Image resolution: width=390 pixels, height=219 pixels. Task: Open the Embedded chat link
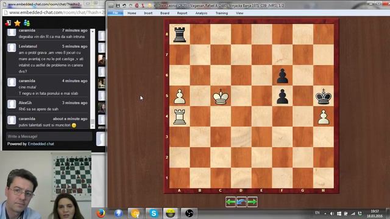(x=41, y=144)
